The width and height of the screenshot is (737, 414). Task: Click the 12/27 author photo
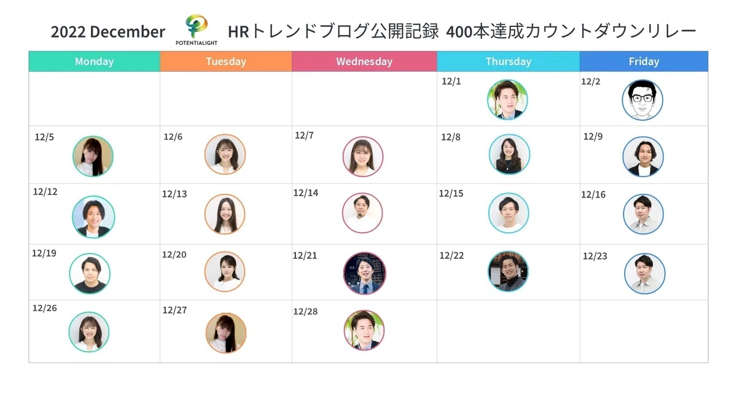point(226,333)
